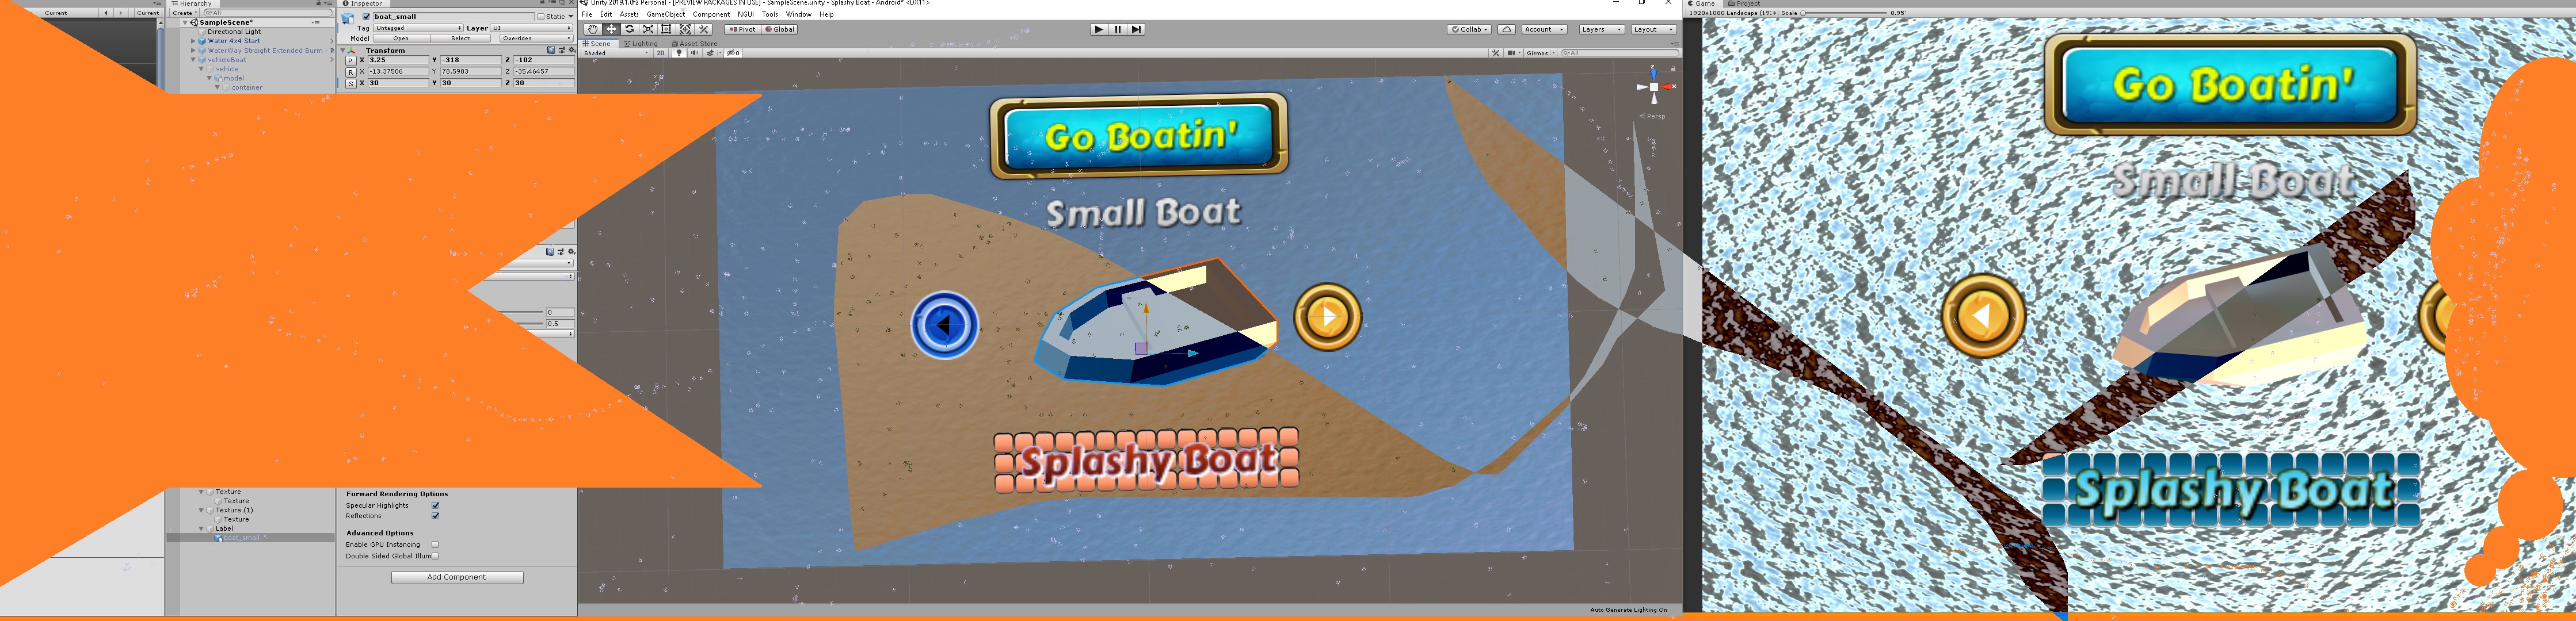Click Model Open button
This screenshot has width=2576, height=621.
click(x=401, y=38)
